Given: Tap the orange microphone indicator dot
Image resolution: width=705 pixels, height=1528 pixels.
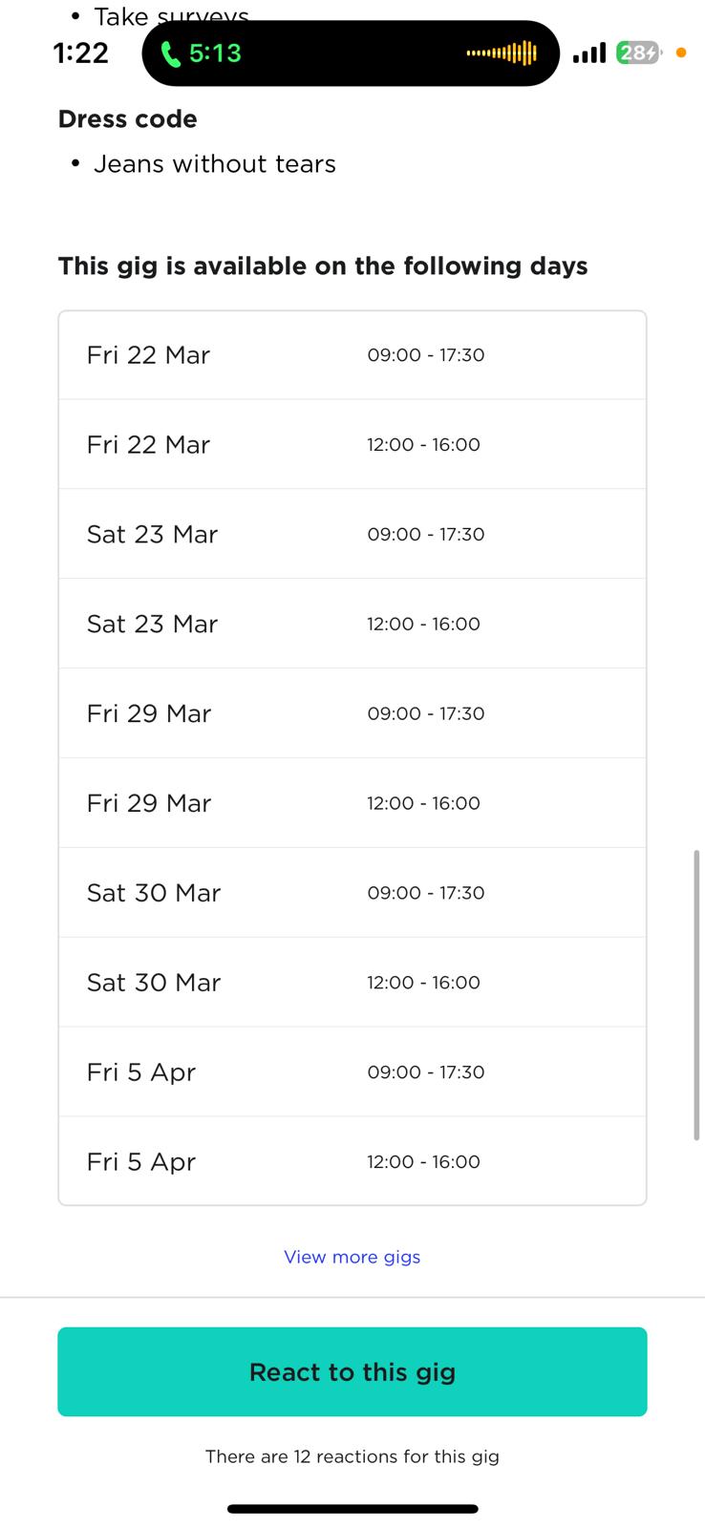Looking at the screenshot, I should (681, 53).
